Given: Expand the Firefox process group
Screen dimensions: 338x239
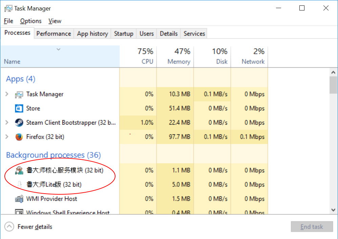Looking at the screenshot, I should [x=7, y=137].
